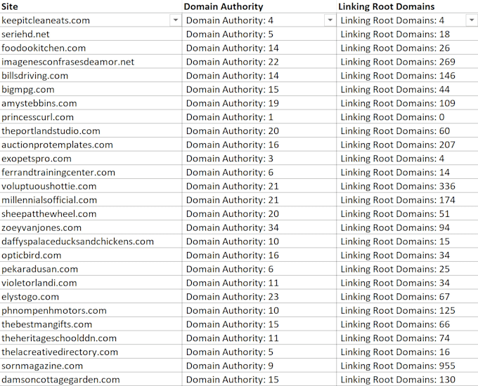Open the dropdown arrow on Linking Root Domains: 4 first row
Viewport: 478px width, 386px height.
(x=472, y=20)
